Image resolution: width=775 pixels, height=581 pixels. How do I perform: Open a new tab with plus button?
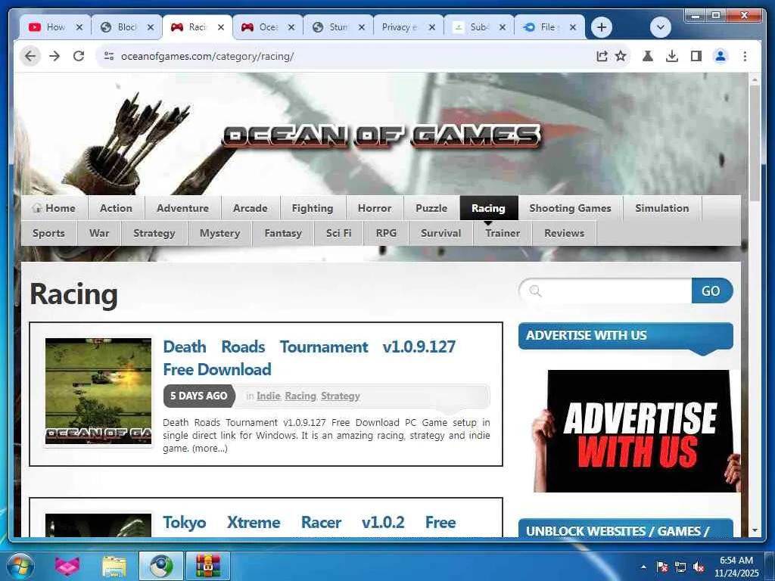[602, 27]
